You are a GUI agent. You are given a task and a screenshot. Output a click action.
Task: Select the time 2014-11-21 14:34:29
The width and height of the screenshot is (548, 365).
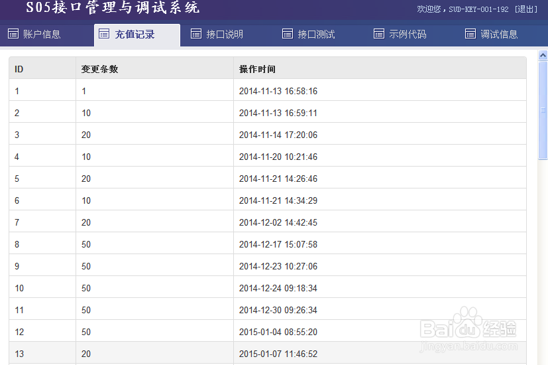pos(278,200)
